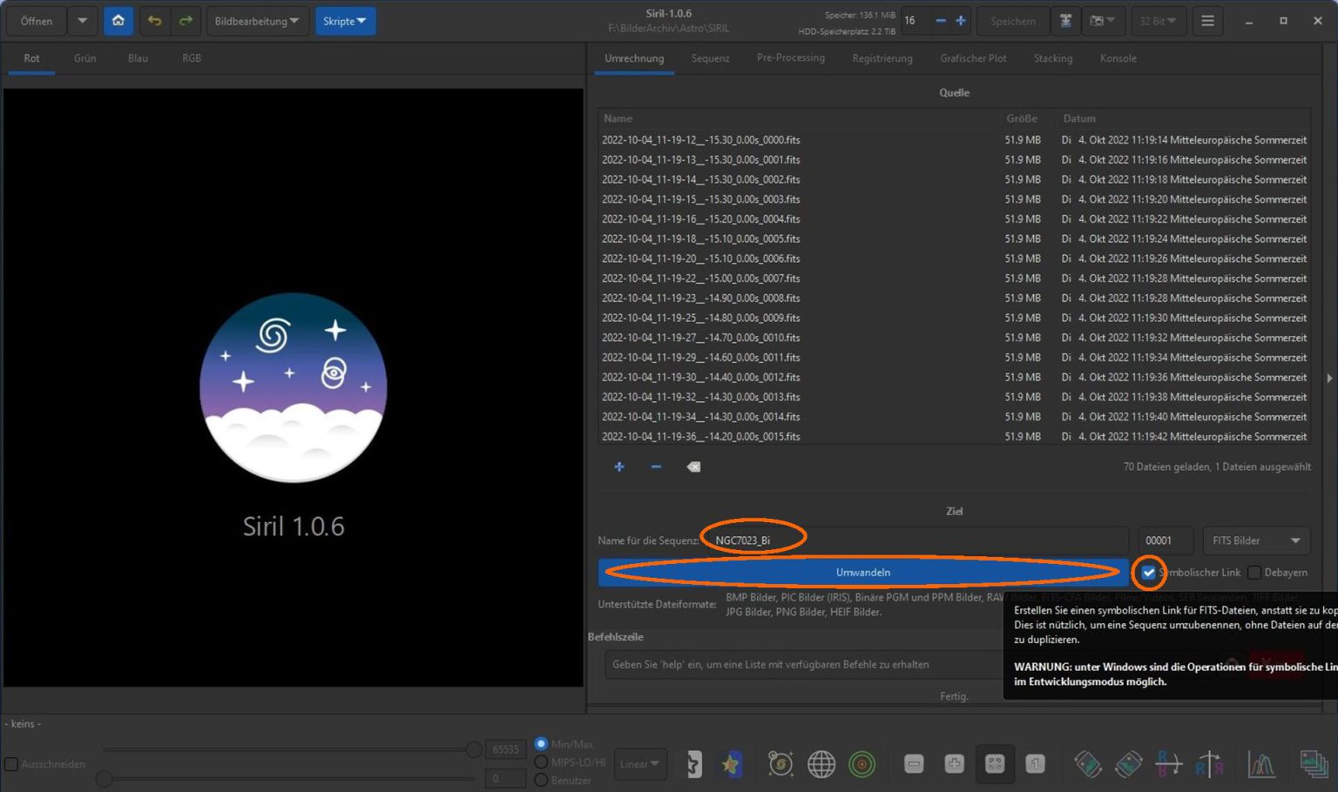Click the redo arrow icon
Screen dimensions: 1338x792
[x=186, y=21]
